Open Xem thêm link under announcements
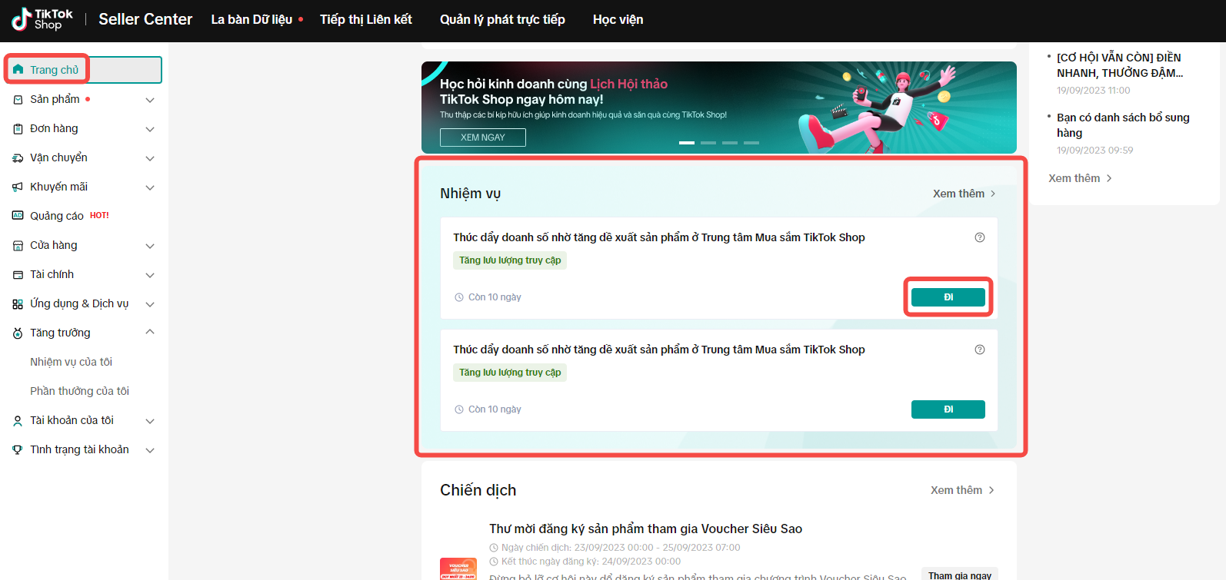The width and height of the screenshot is (1226, 580). point(1080,178)
